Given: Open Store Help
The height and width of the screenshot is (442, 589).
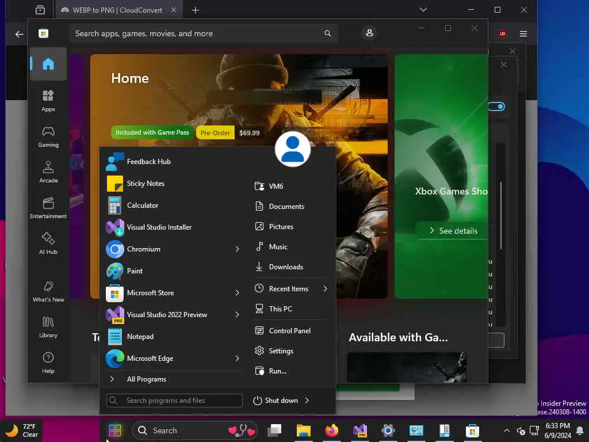Looking at the screenshot, I should pyautogui.click(x=48, y=363).
